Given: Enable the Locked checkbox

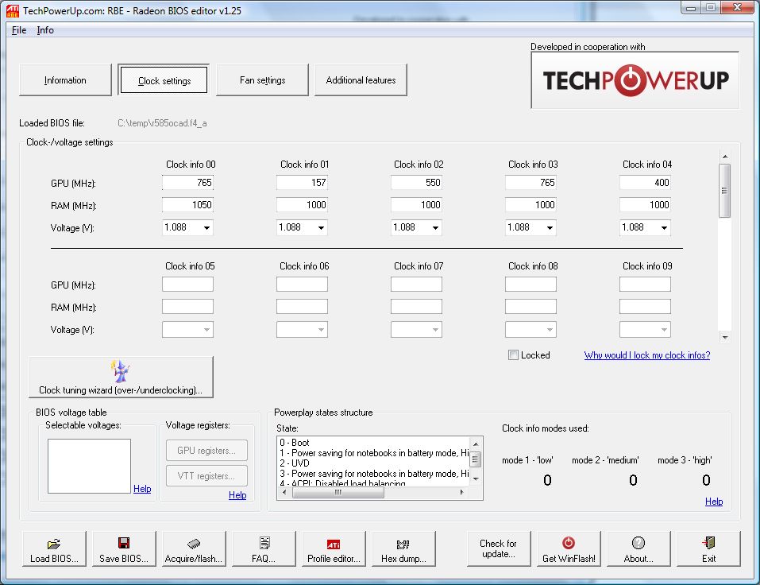Looking at the screenshot, I should [x=513, y=355].
